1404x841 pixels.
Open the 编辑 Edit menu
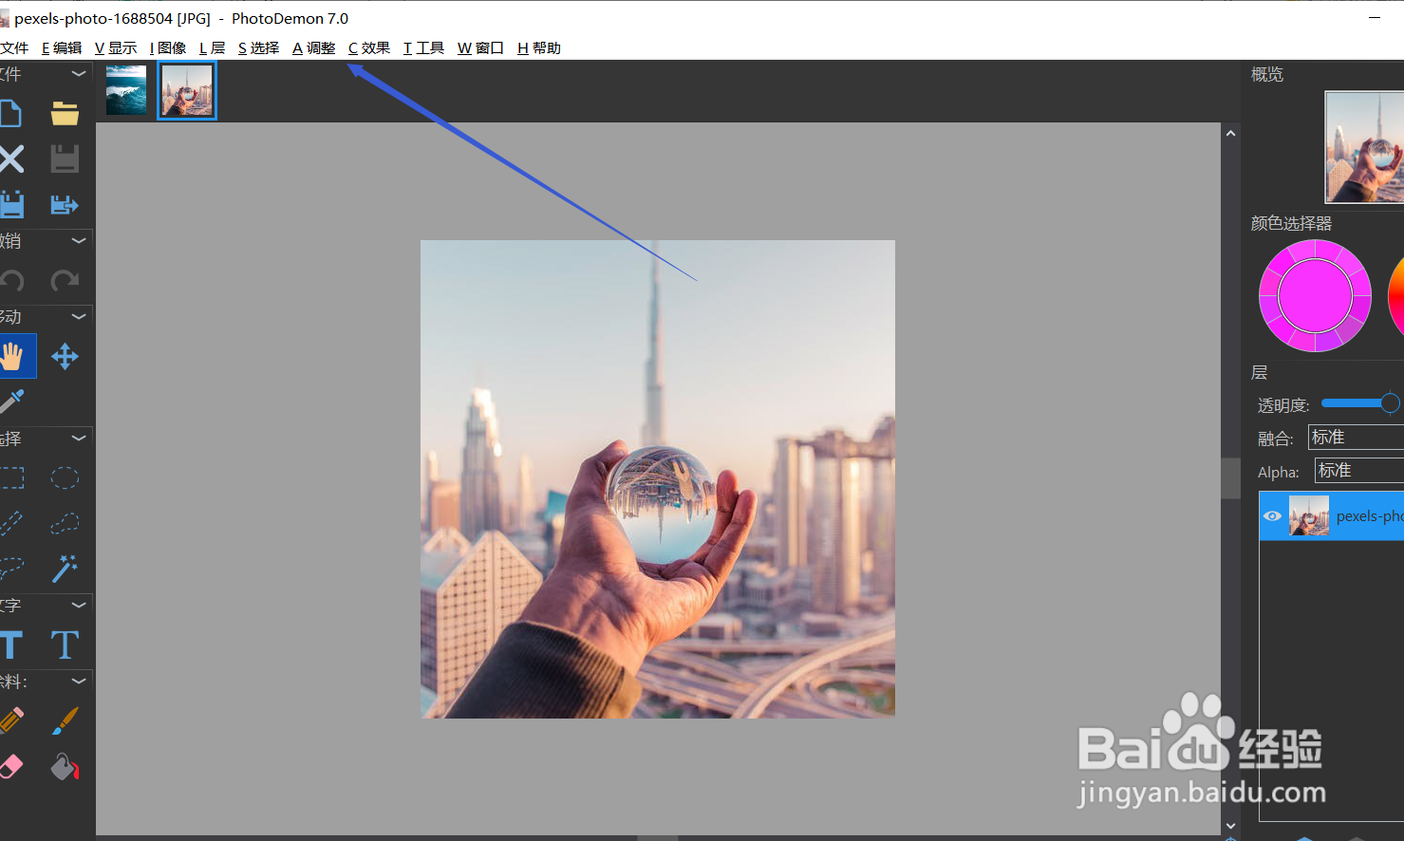click(x=62, y=47)
